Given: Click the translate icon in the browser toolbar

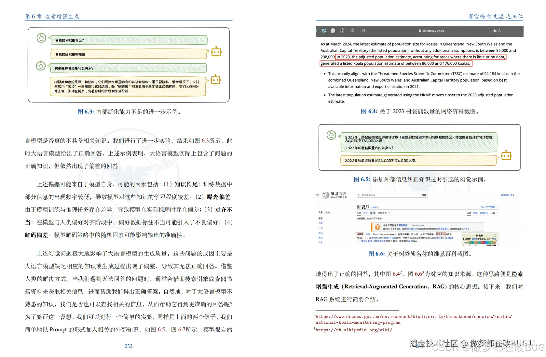Looking at the screenshot, I should pos(324,31).
